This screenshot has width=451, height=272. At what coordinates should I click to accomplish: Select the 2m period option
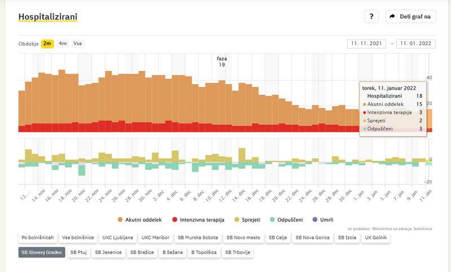pyautogui.click(x=47, y=43)
